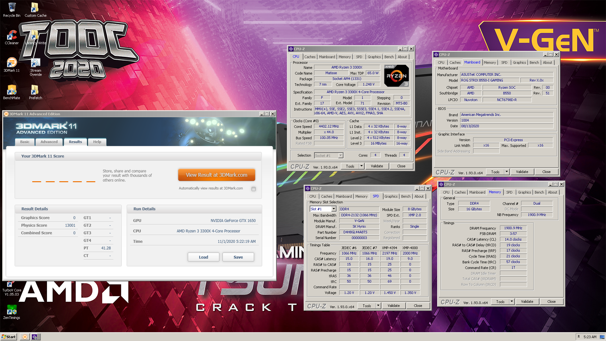
Task: Click the NVIDIA GeForce GTX 1650 GPU text
Action: coord(233,221)
